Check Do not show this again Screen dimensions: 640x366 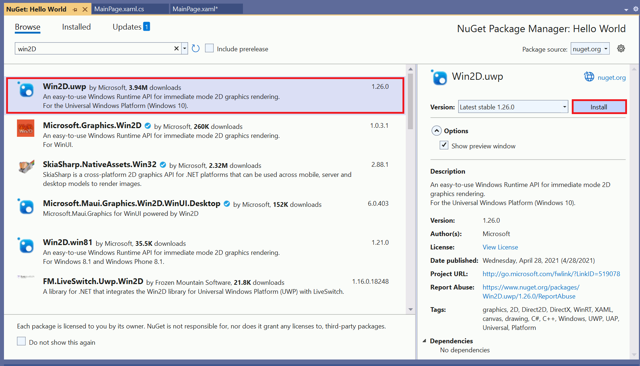21,341
